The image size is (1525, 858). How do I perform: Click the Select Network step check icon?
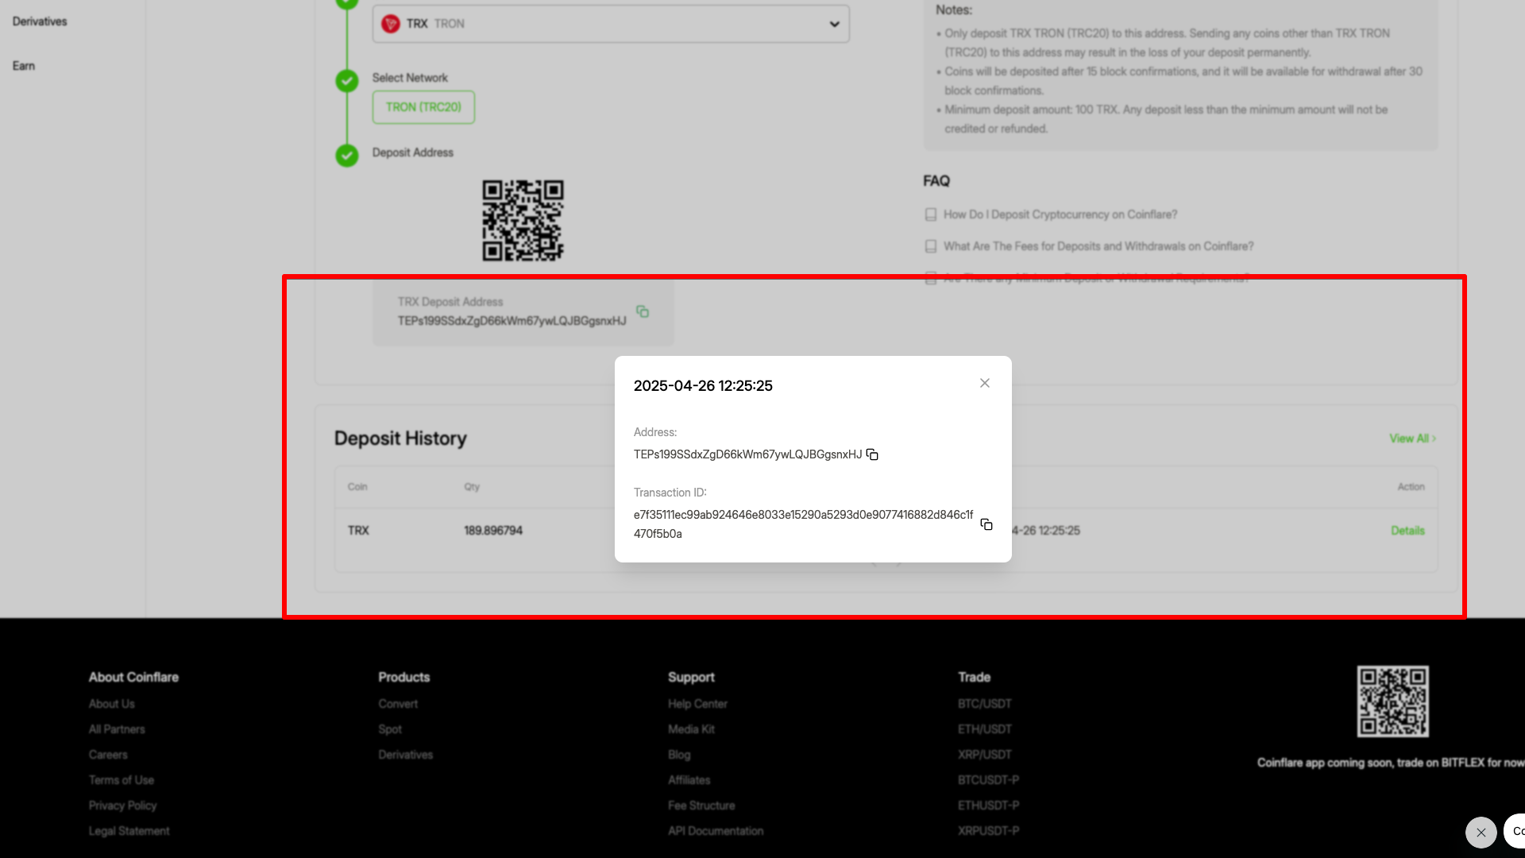347,81
